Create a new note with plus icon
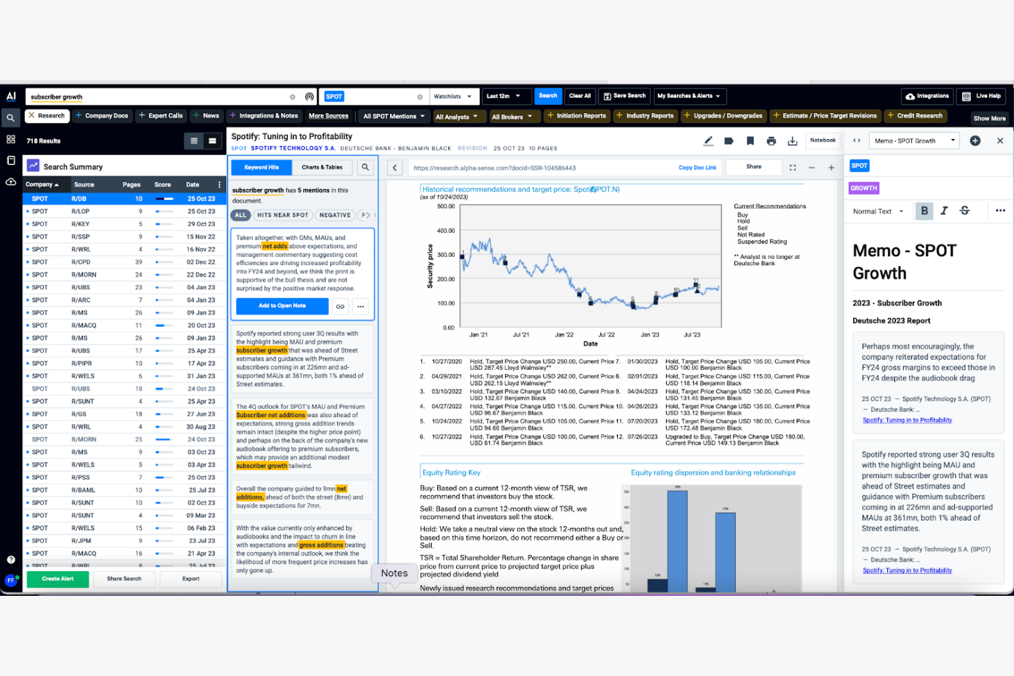Image resolution: width=1014 pixels, height=676 pixels. click(975, 140)
